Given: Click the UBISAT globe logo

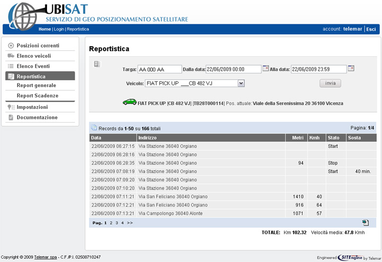Looking at the screenshot, I should 22,16.
